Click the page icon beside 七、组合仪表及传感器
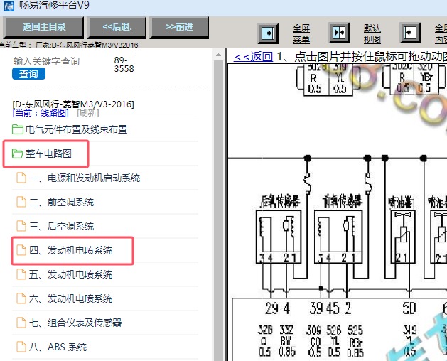447x361 pixels. (21, 323)
